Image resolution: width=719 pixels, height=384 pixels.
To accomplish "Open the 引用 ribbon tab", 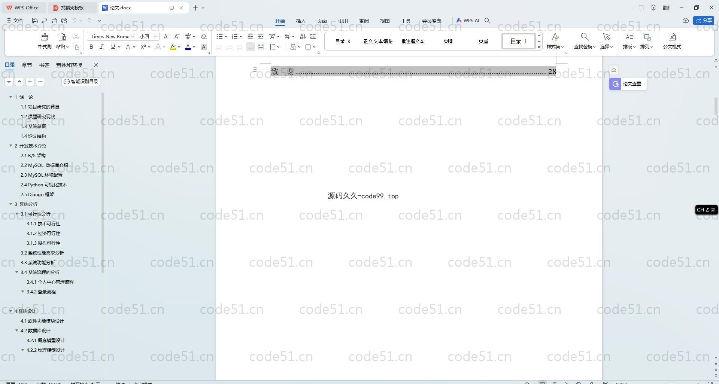I will tap(343, 21).
